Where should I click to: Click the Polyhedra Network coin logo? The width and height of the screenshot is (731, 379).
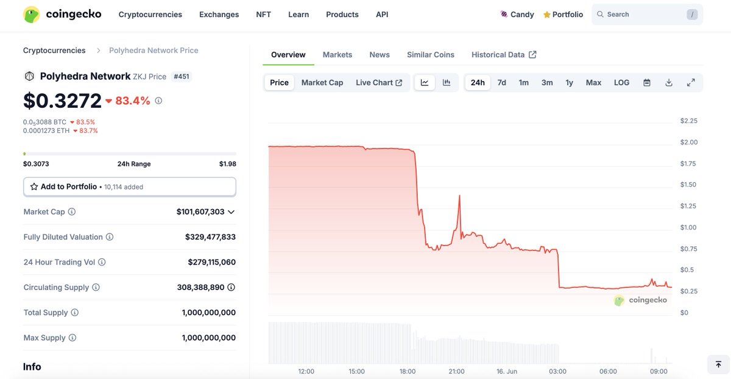pos(29,76)
